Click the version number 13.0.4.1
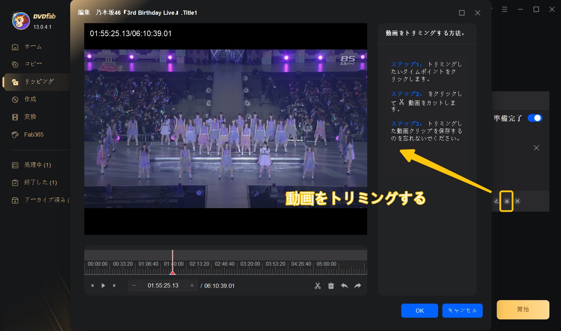 42,27
